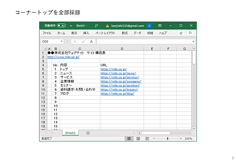Click the Select All corner triangle
Screen dimensions: 236x163
pos(45,49)
